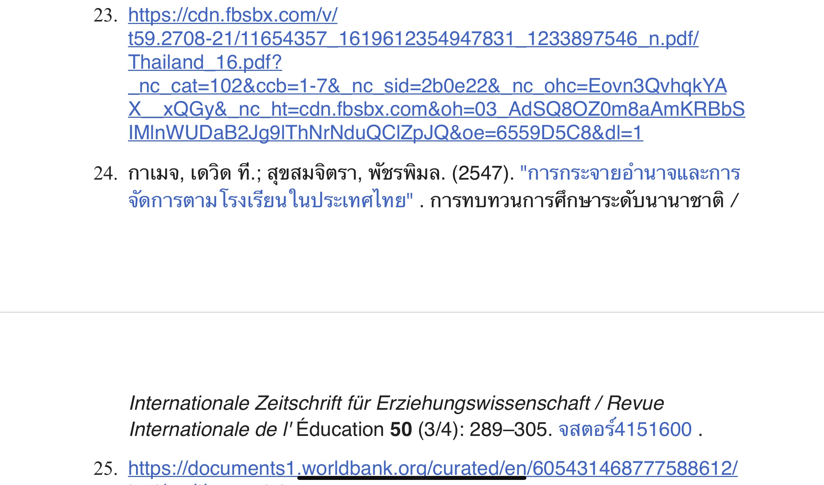
Task: Click the second author สุขสมจิตรา, พัชรพิมล
Action: point(356,173)
